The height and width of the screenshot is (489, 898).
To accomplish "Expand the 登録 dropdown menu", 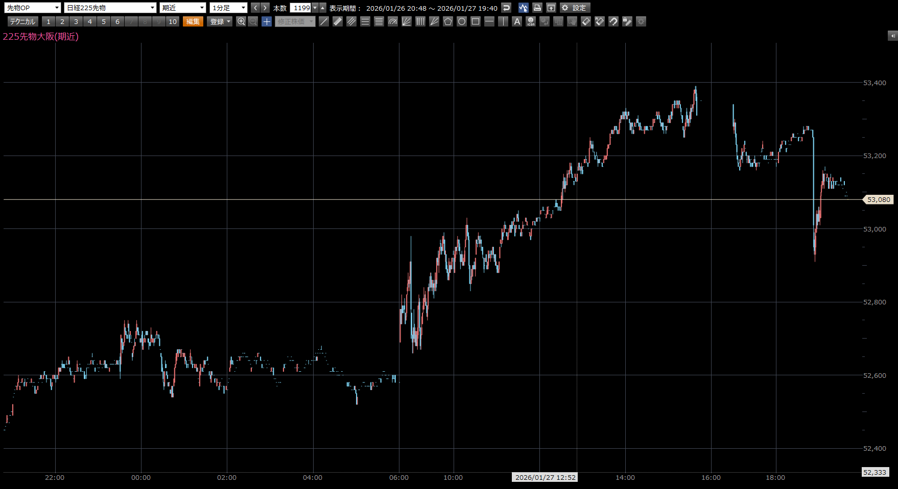I will pos(220,21).
